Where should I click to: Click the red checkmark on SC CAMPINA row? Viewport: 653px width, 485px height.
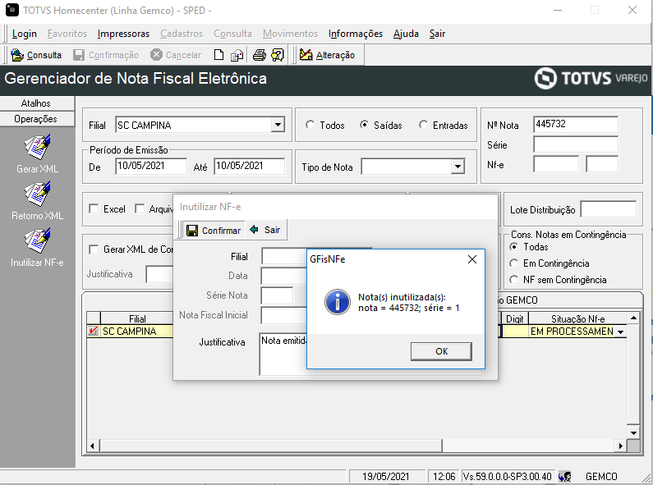94,331
